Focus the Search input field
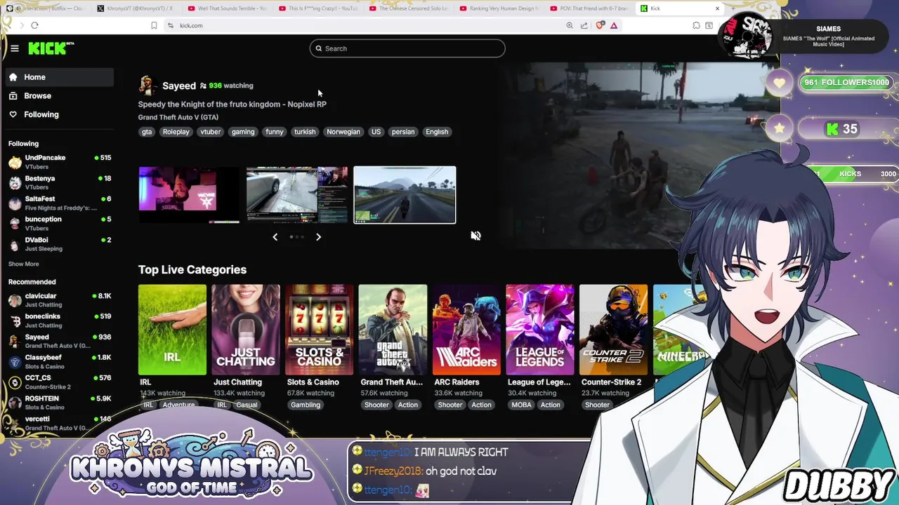 (407, 48)
